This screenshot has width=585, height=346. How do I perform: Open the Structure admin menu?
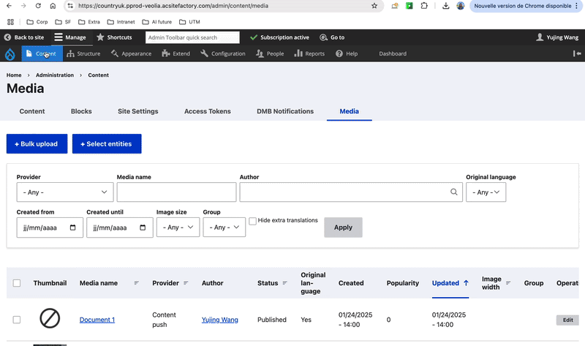click(83, 53)
